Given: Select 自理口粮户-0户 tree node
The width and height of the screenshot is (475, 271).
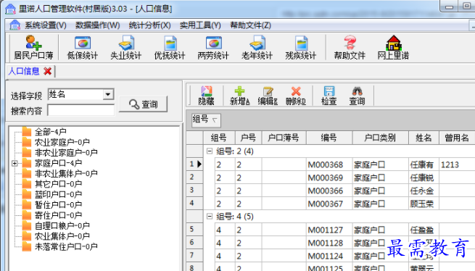Looking at the screenshot, I should tap(62, 226).
